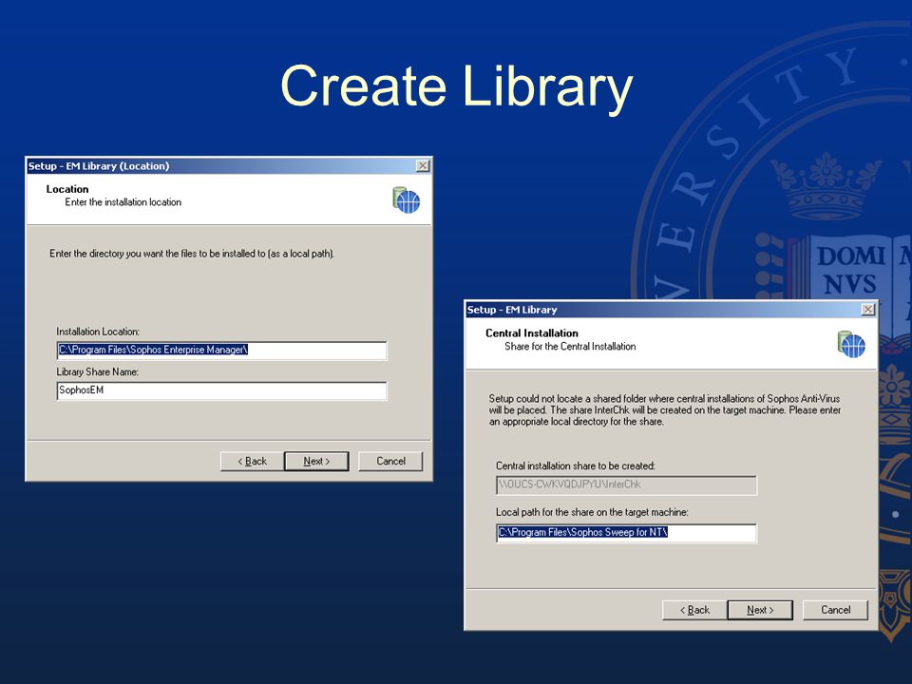Click the bold 'Location' heading

(x=67, y=189)
